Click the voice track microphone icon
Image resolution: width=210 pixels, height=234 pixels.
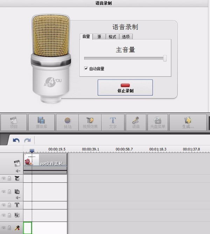pyautogui.click(x=17, y=228)
